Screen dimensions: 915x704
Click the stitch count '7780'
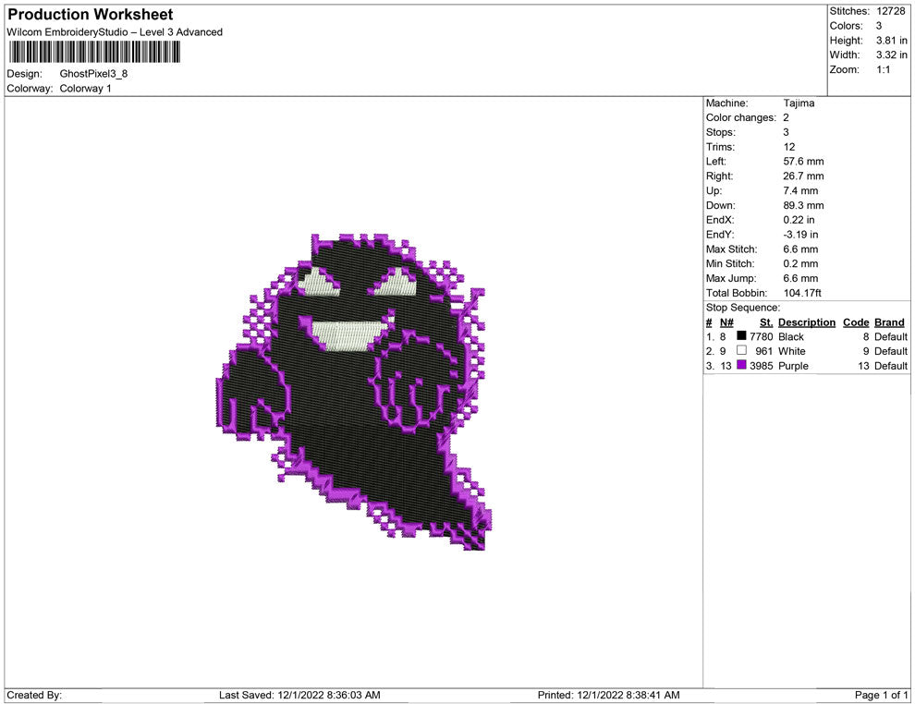tap(761, 336)
